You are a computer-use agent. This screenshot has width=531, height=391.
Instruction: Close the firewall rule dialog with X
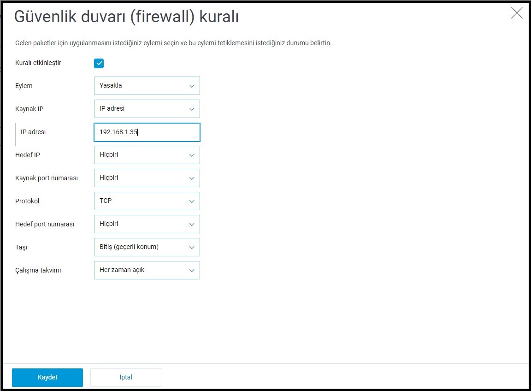517,13
